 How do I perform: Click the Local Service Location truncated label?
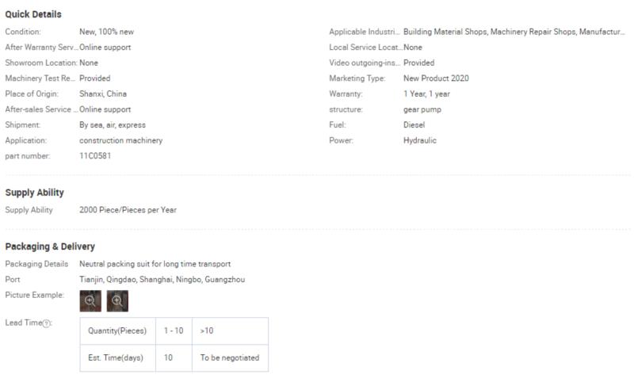tap(365, 48)
